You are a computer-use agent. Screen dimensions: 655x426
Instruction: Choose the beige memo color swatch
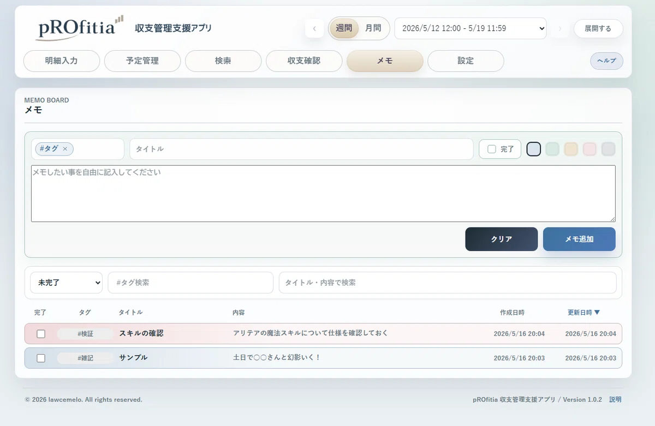[571, 149]
